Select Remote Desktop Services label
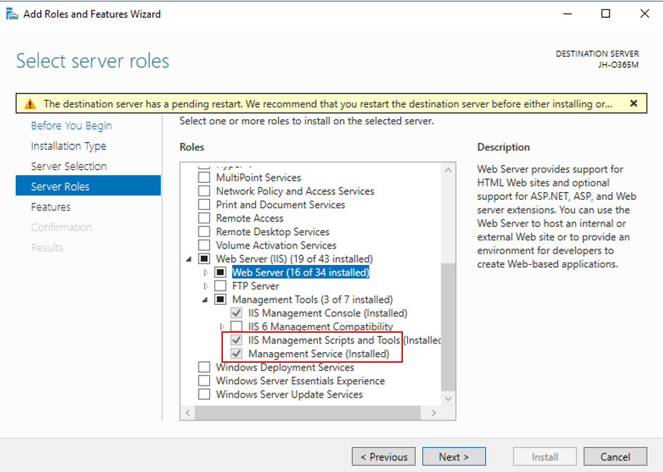 (x=272, y=231)
